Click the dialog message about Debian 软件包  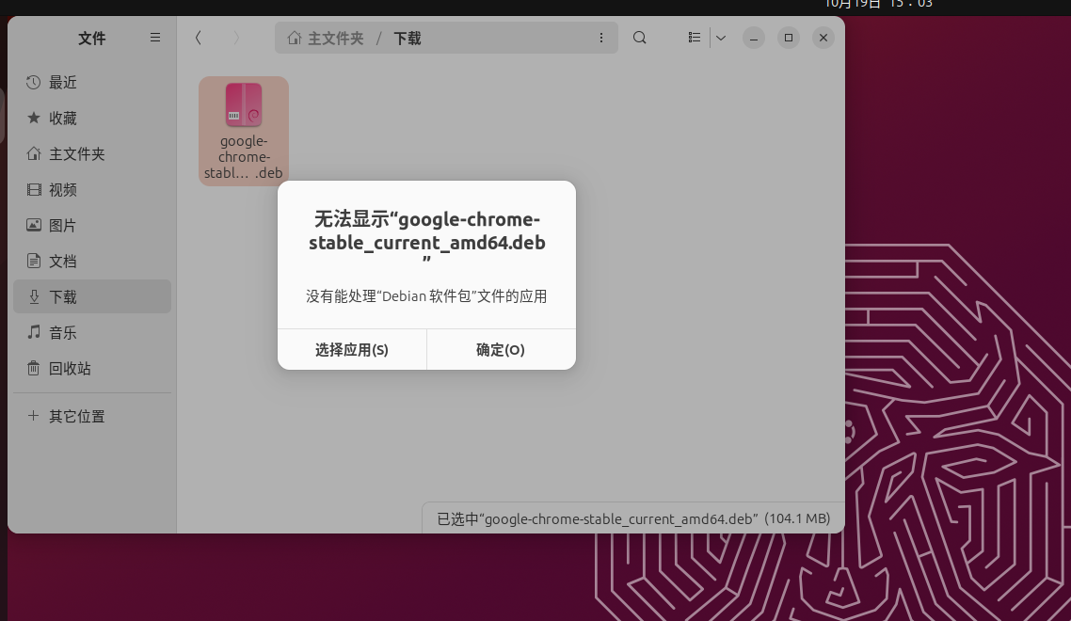[427, 296]
